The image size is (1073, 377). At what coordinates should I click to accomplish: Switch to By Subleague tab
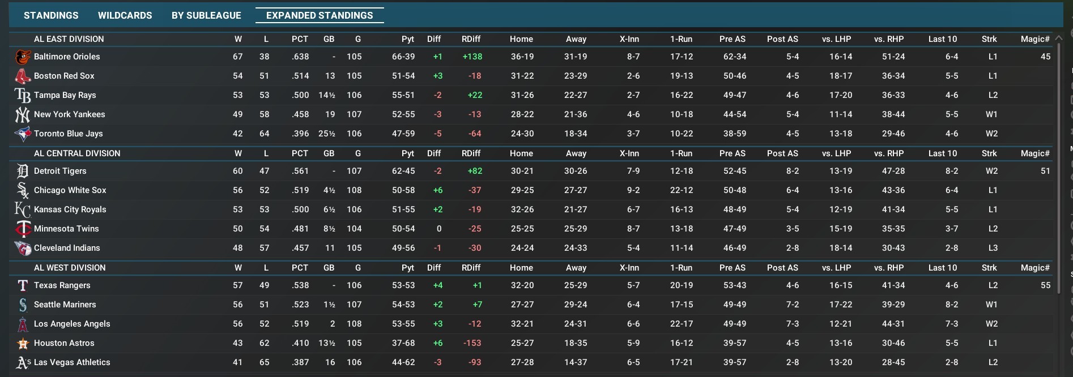(x=206, y=15)
